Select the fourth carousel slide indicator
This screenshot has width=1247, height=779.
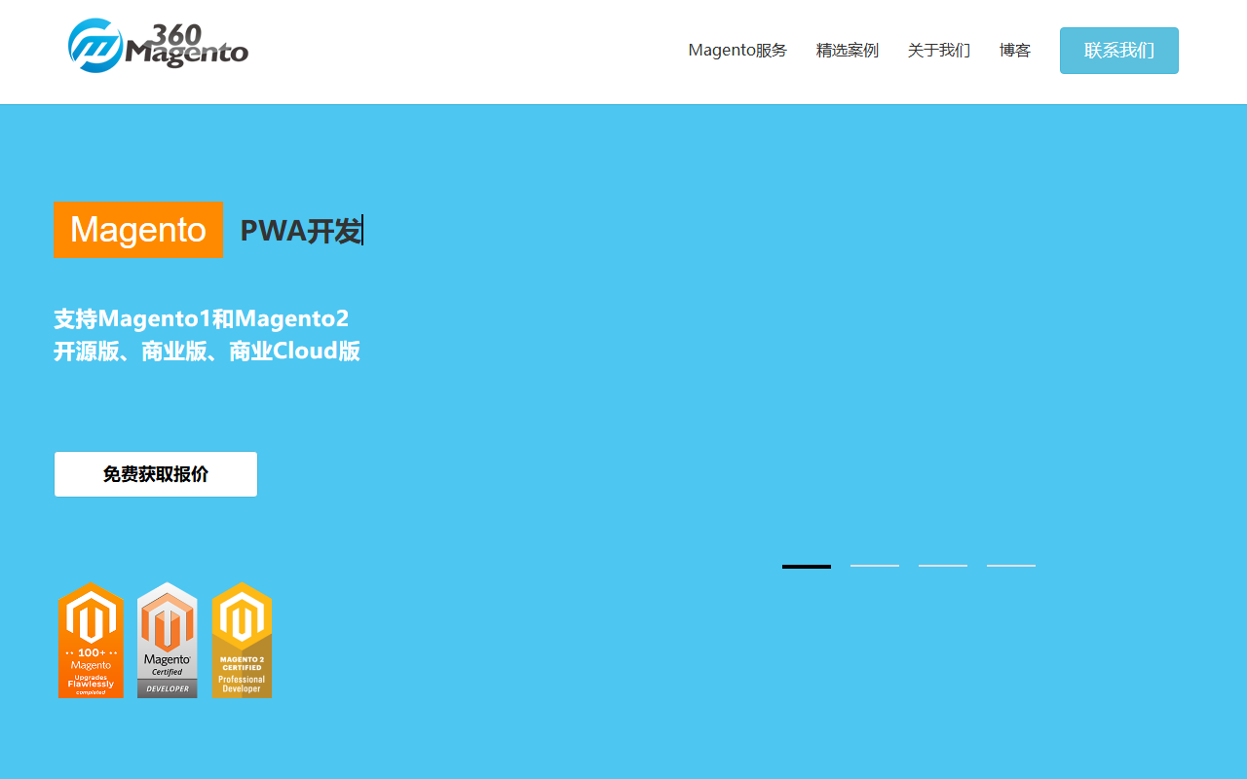click(x=1011, y=566)
